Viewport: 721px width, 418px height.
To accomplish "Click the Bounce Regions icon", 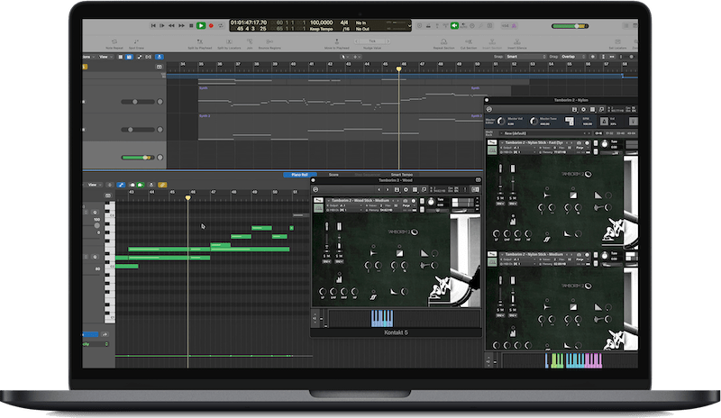I will [269, 41].
